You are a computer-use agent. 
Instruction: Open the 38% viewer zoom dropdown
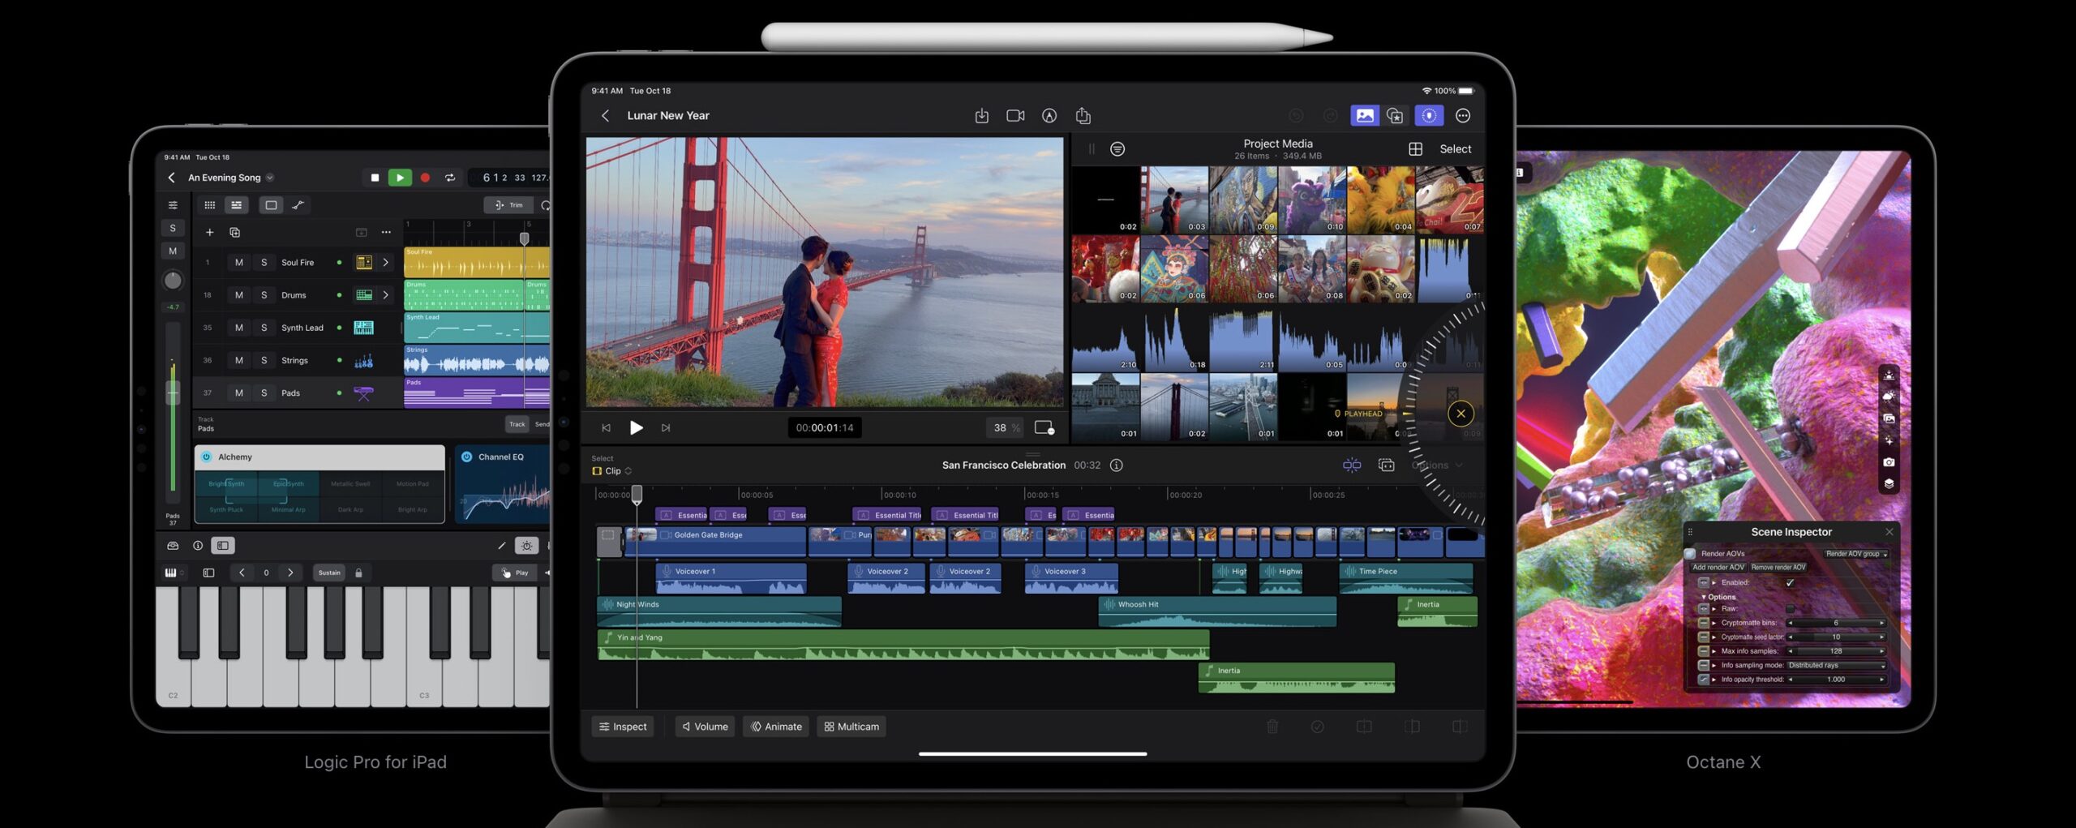1006,428
